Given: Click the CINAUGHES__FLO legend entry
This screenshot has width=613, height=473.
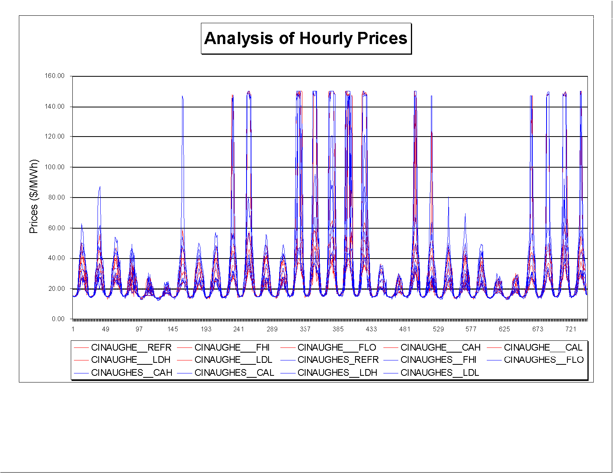Looking at the screenshot, I should pyautogui.click(x=544, y=360).
